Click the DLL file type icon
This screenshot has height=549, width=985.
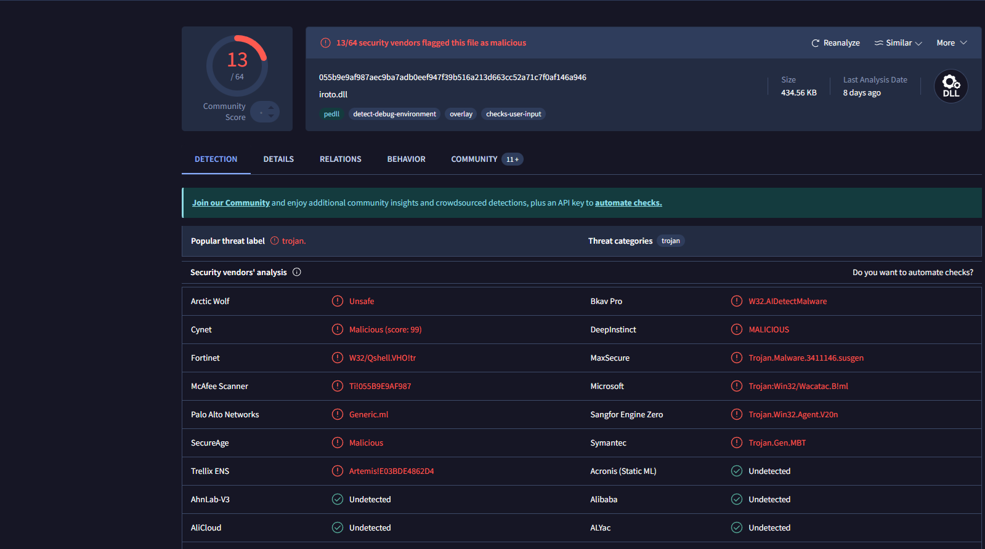951,86
